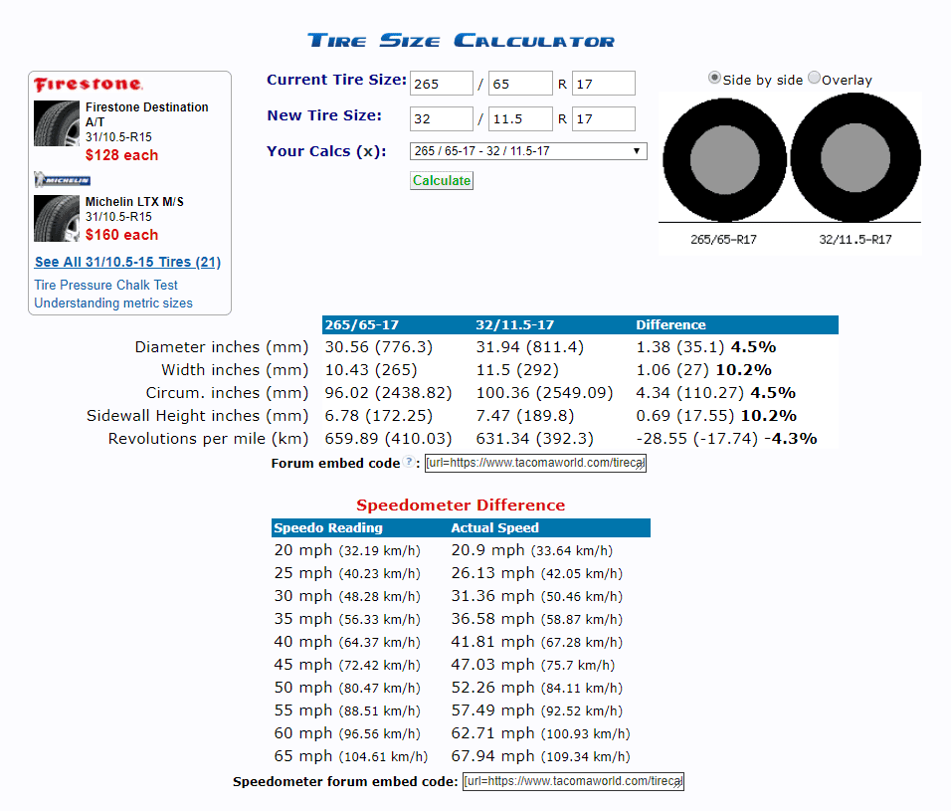Click the 32/11.5-17 table column header
951x811 pixels.
coord(515,325)
